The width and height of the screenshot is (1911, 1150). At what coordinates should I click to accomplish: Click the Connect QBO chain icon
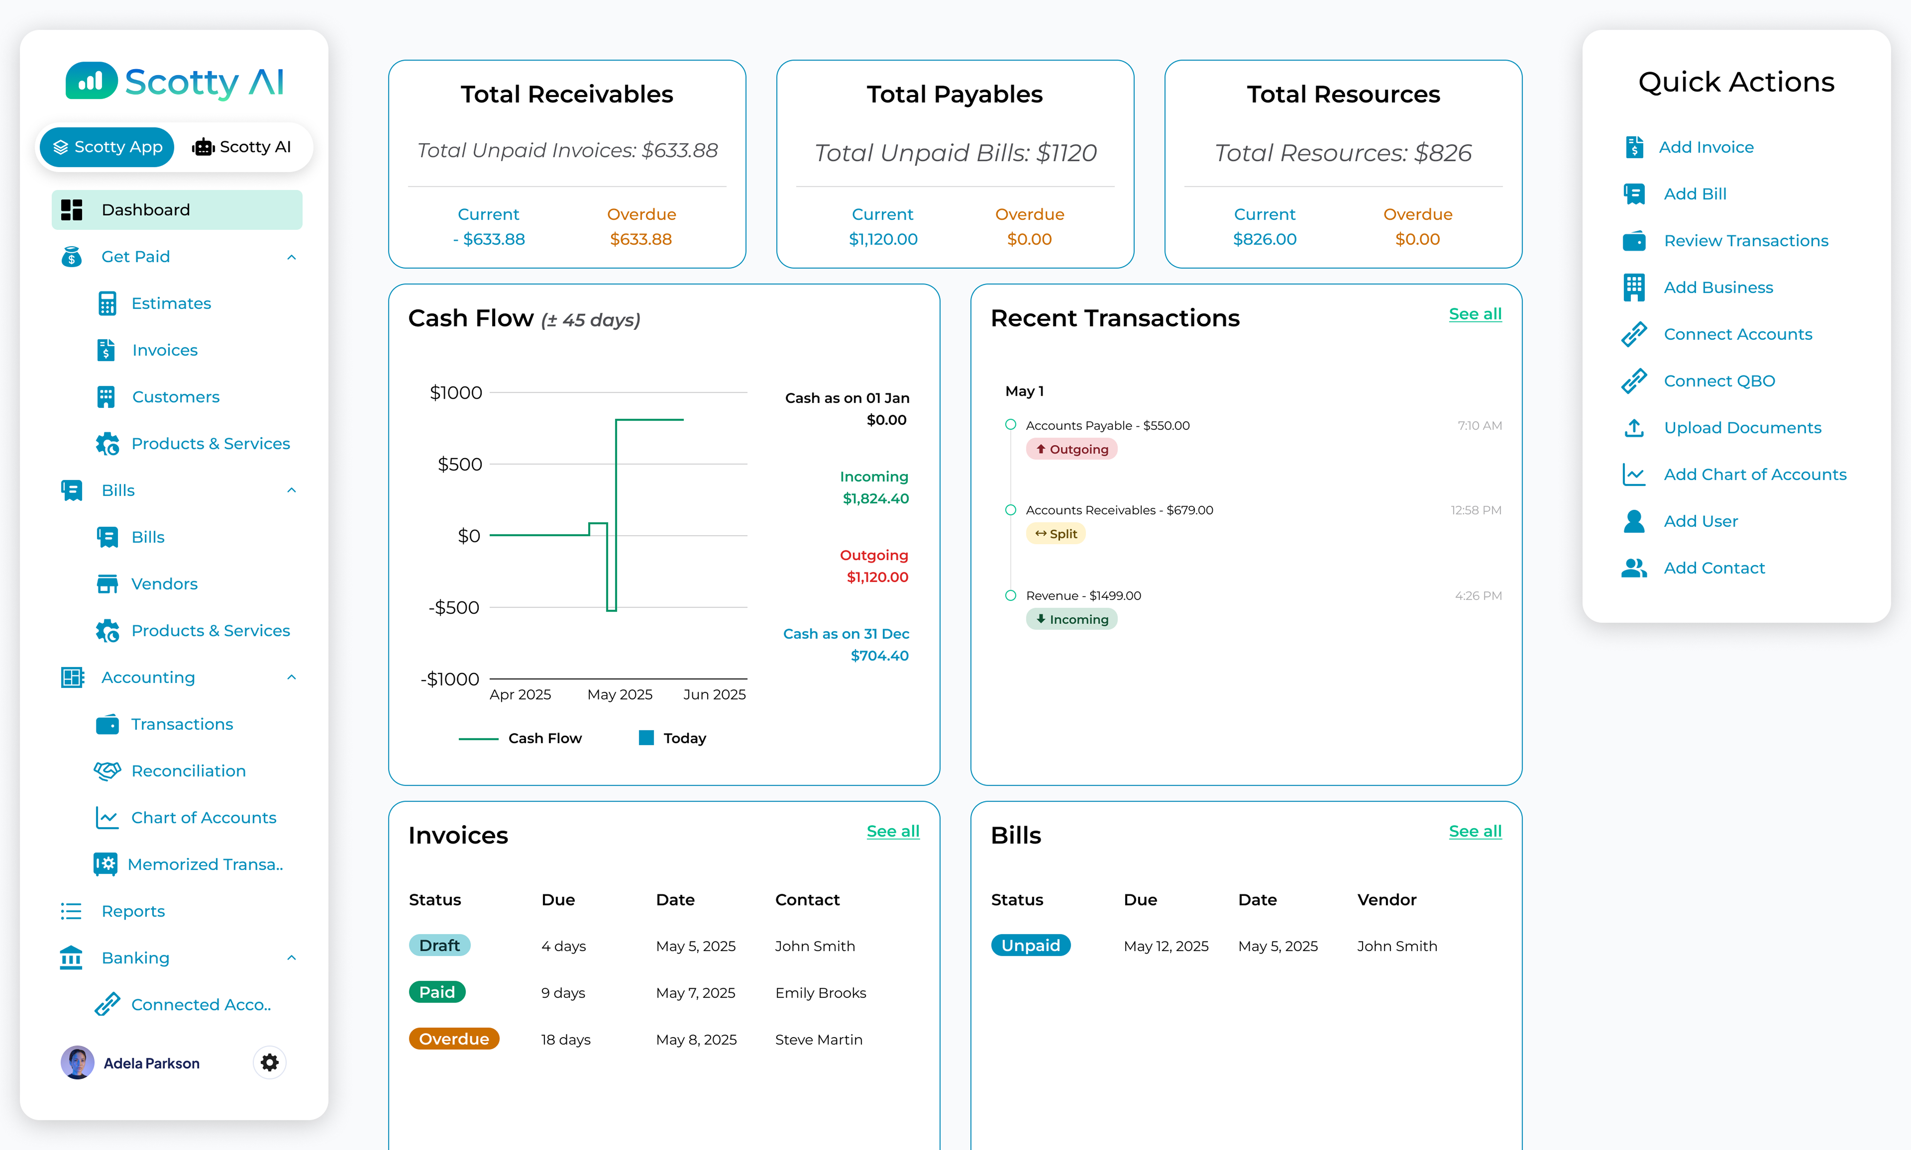[1634, 381]
